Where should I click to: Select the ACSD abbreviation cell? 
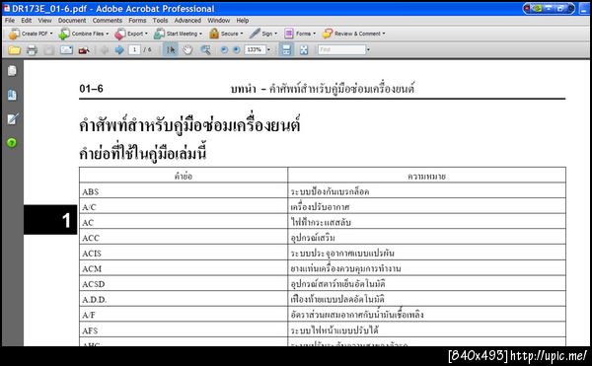[x=184, y=284]
